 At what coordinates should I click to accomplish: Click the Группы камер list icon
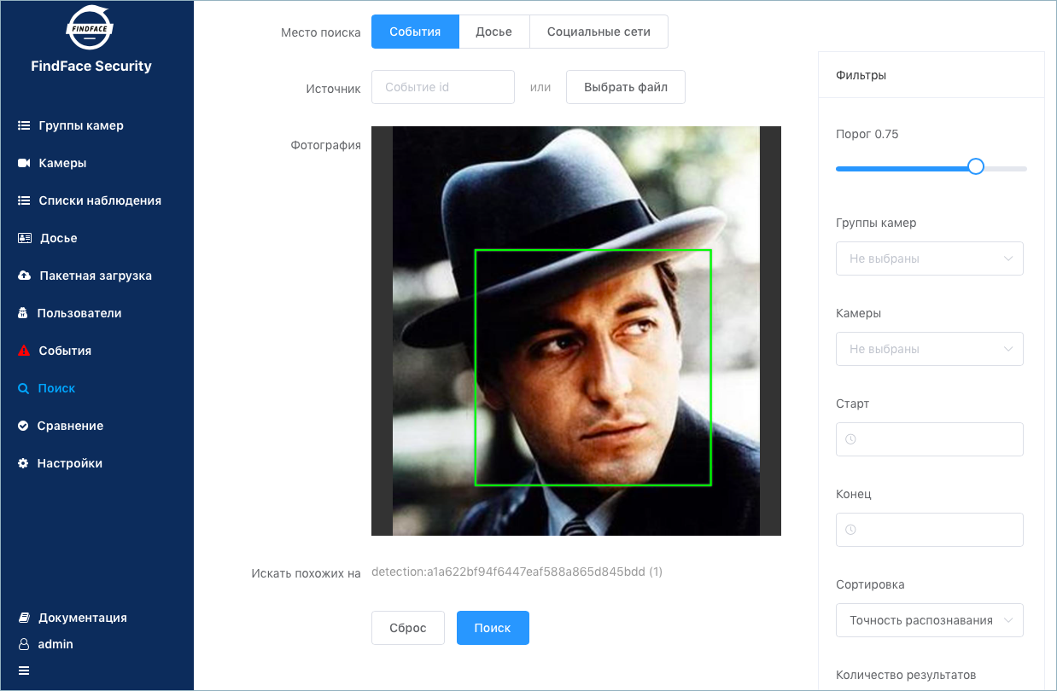click(x=24, y=125)
